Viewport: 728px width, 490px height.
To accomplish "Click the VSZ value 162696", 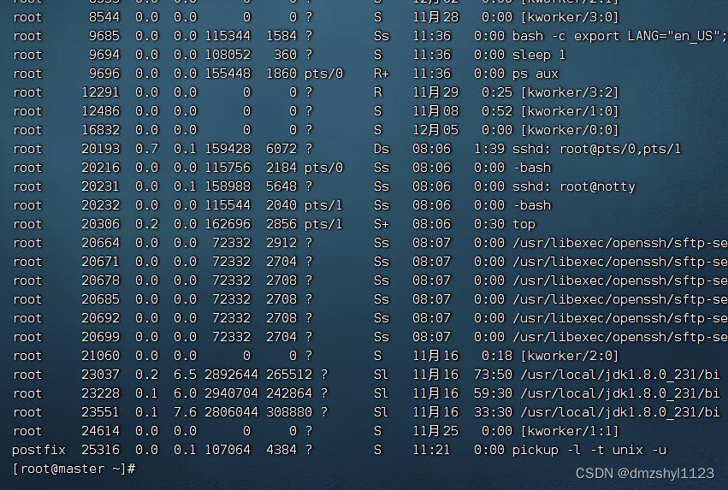I will coord(228,224).
